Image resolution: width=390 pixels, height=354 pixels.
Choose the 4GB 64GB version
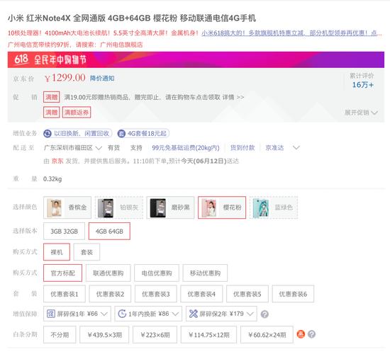point(109,232)
